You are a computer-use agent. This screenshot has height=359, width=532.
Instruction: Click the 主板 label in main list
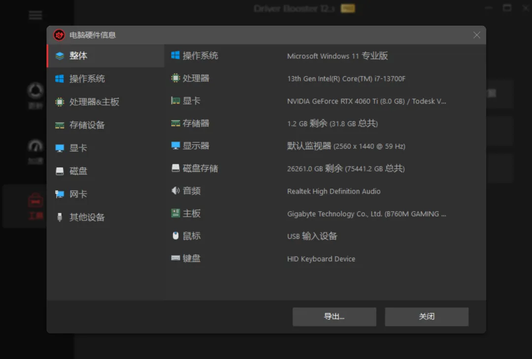(191, 213)
